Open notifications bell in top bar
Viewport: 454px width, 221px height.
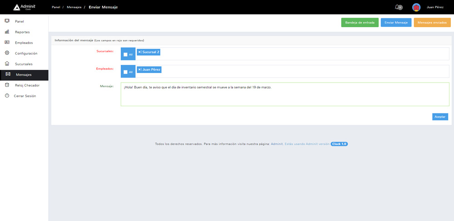398,7
